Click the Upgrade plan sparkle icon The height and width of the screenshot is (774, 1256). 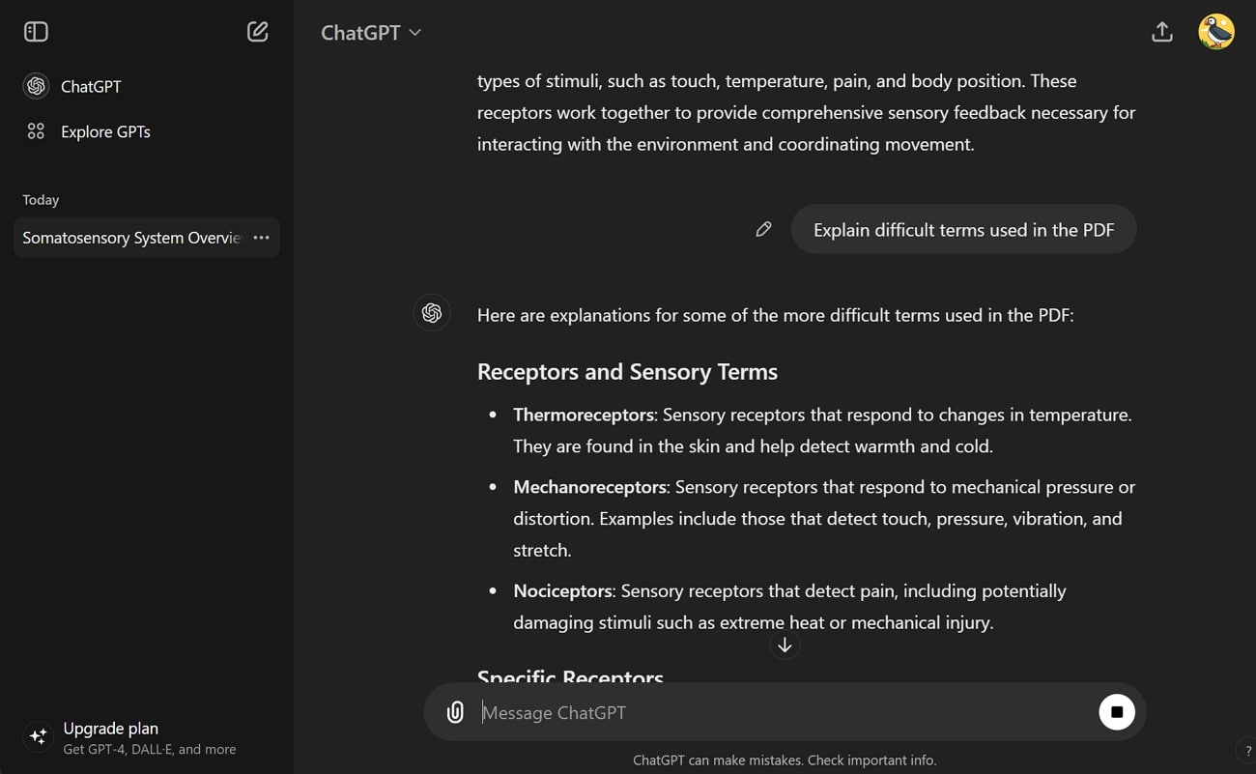(39, 736)
